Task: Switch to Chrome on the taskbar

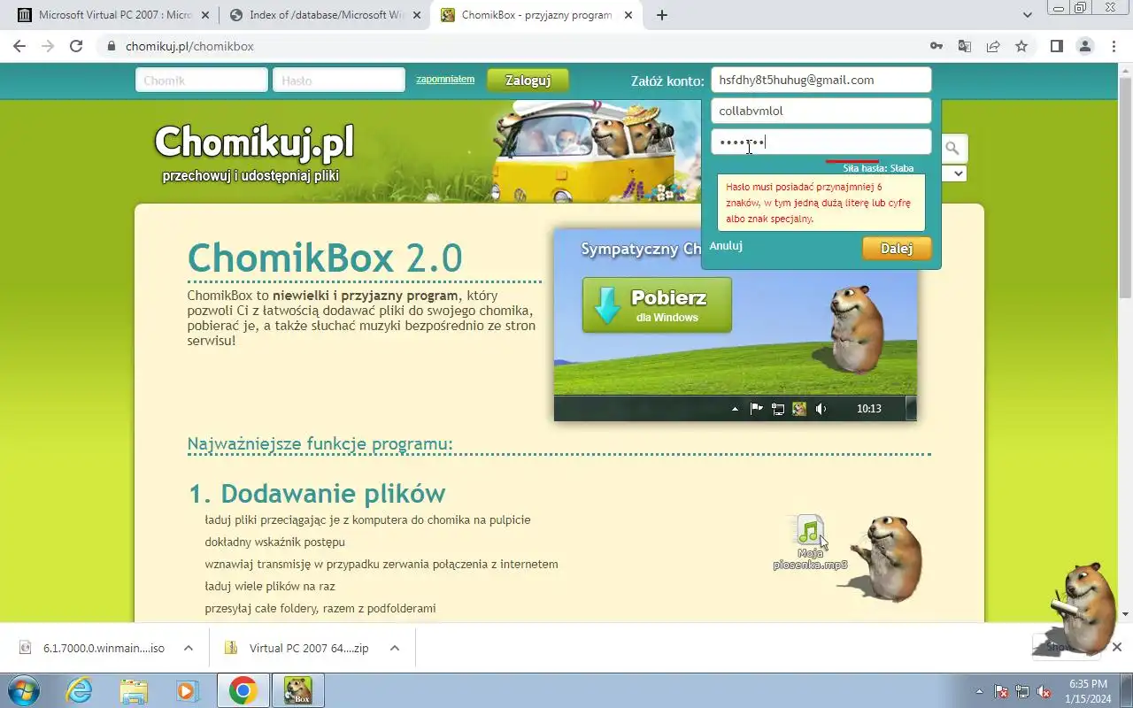Action: click(243, 690)
